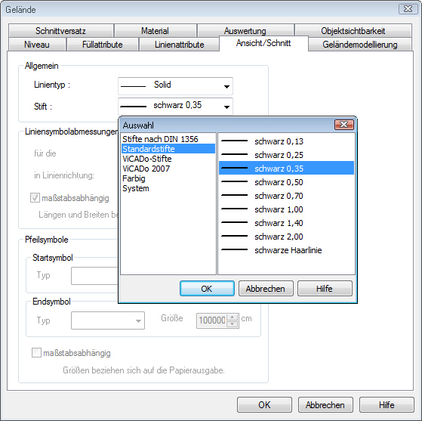Open the Geländemodellierung tab
This screenshot has width=422, height=421.
tap(360, 45)
